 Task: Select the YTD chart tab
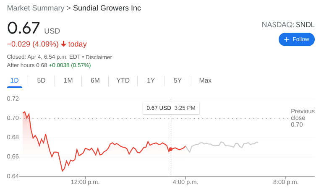click(123, 80)
